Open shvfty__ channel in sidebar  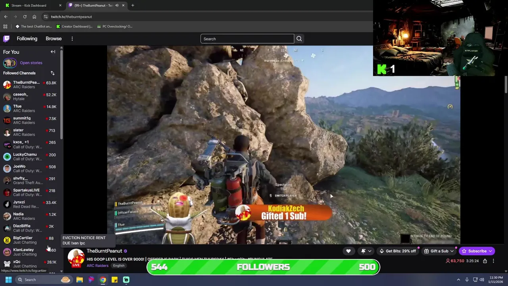[x=30, y=180]
